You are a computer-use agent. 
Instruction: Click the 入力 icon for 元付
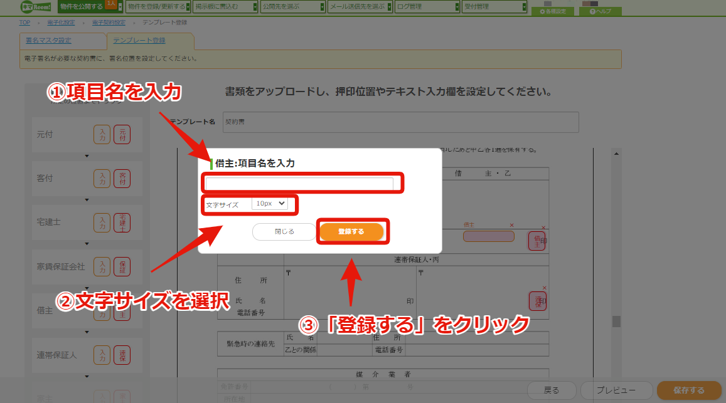(102, 135)
